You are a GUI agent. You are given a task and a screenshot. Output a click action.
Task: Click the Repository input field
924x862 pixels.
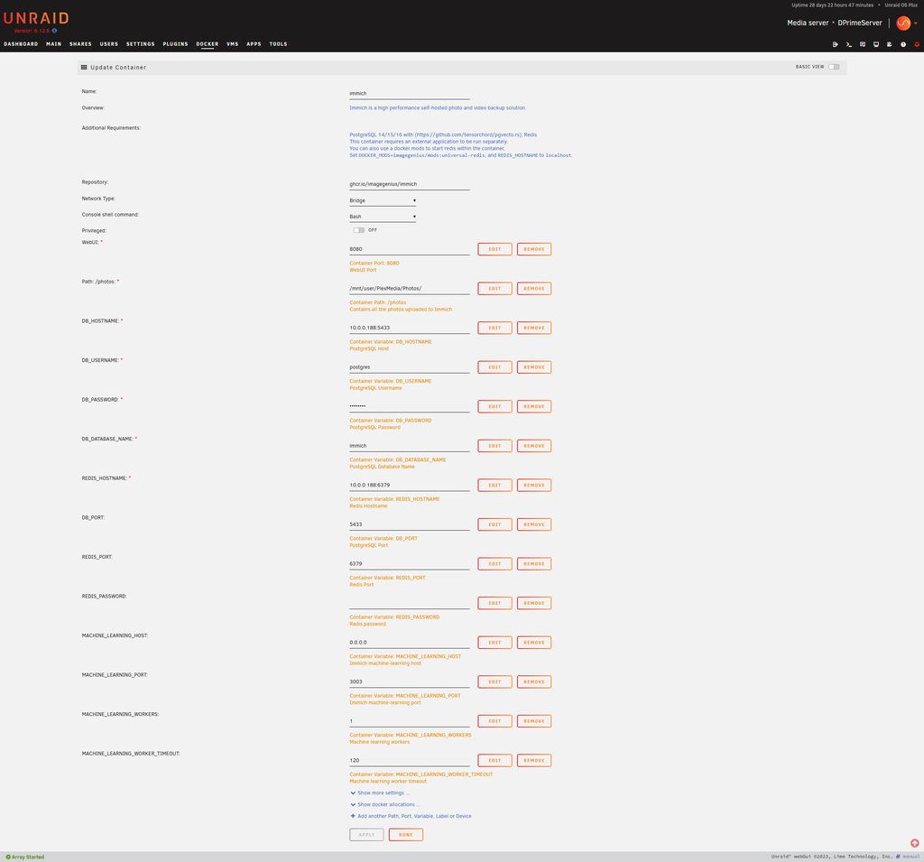[x=409, y=183]
